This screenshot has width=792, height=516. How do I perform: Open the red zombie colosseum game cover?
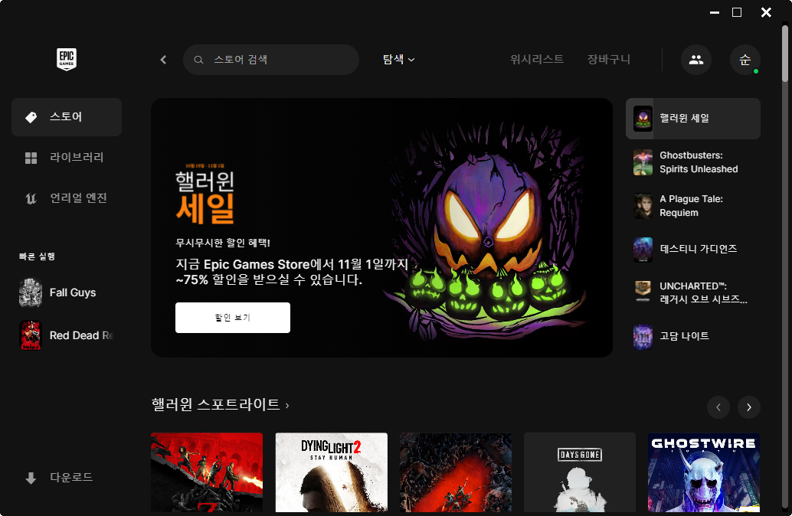[x=207, y=472]
